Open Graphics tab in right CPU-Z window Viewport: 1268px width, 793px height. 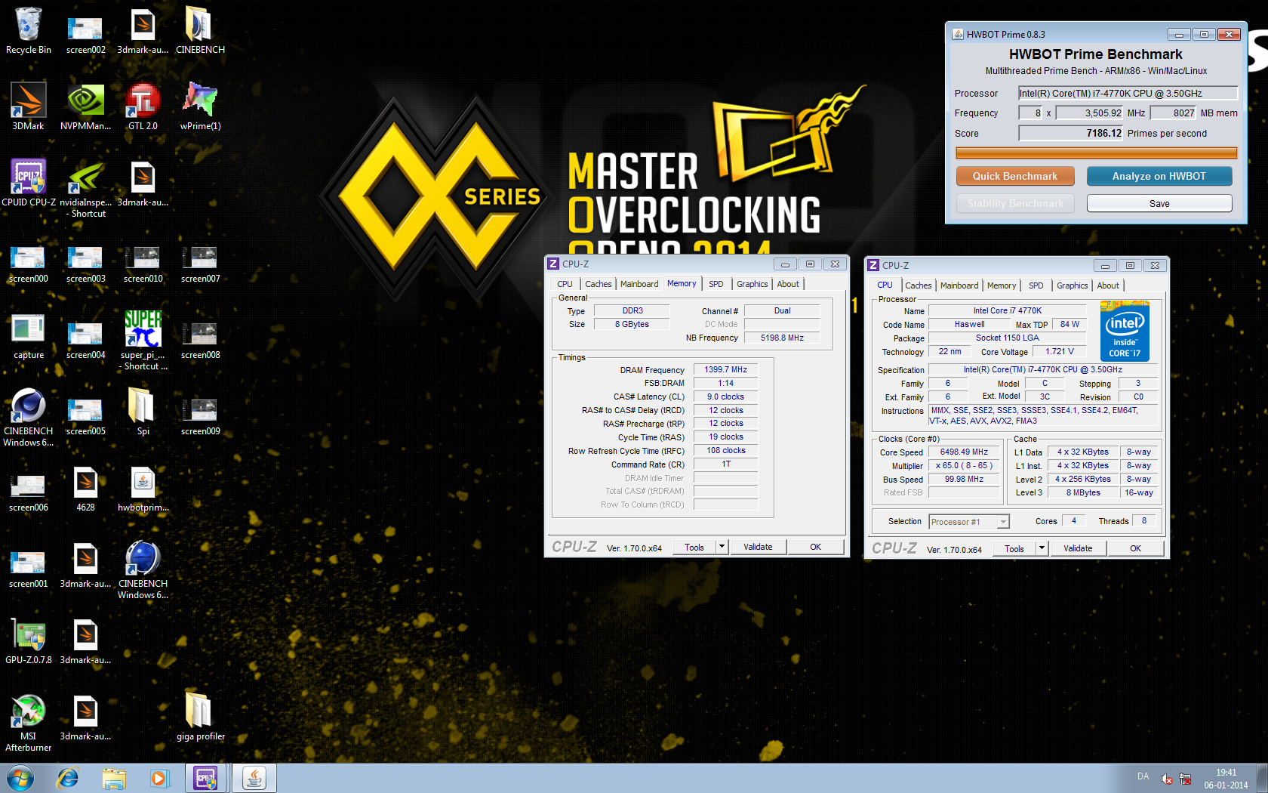[x=1072, y=285]
